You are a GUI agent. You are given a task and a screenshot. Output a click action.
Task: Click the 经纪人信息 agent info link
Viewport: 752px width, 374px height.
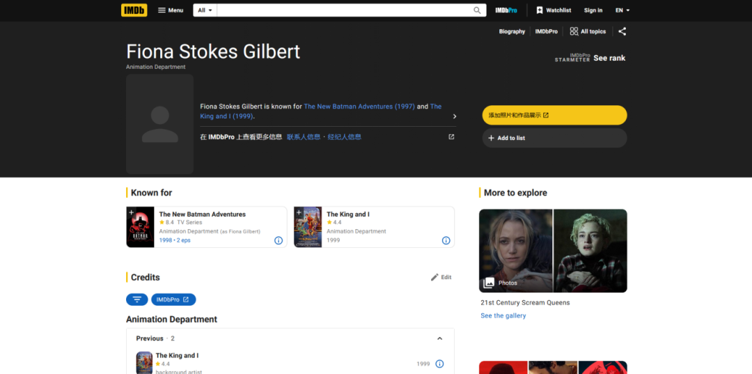[x=345, y=137]
